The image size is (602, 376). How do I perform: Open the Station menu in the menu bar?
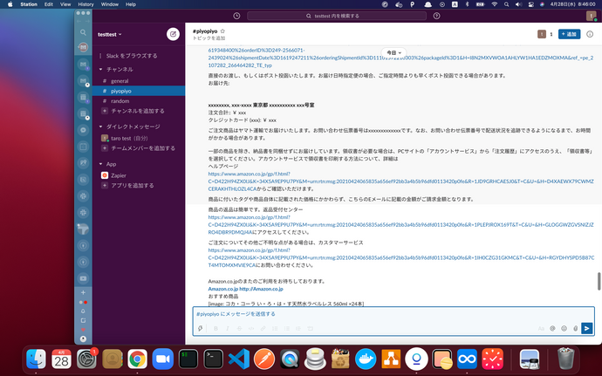(x=29, y=4)
